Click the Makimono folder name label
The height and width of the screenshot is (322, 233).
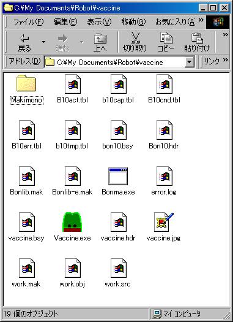[27, 100]
